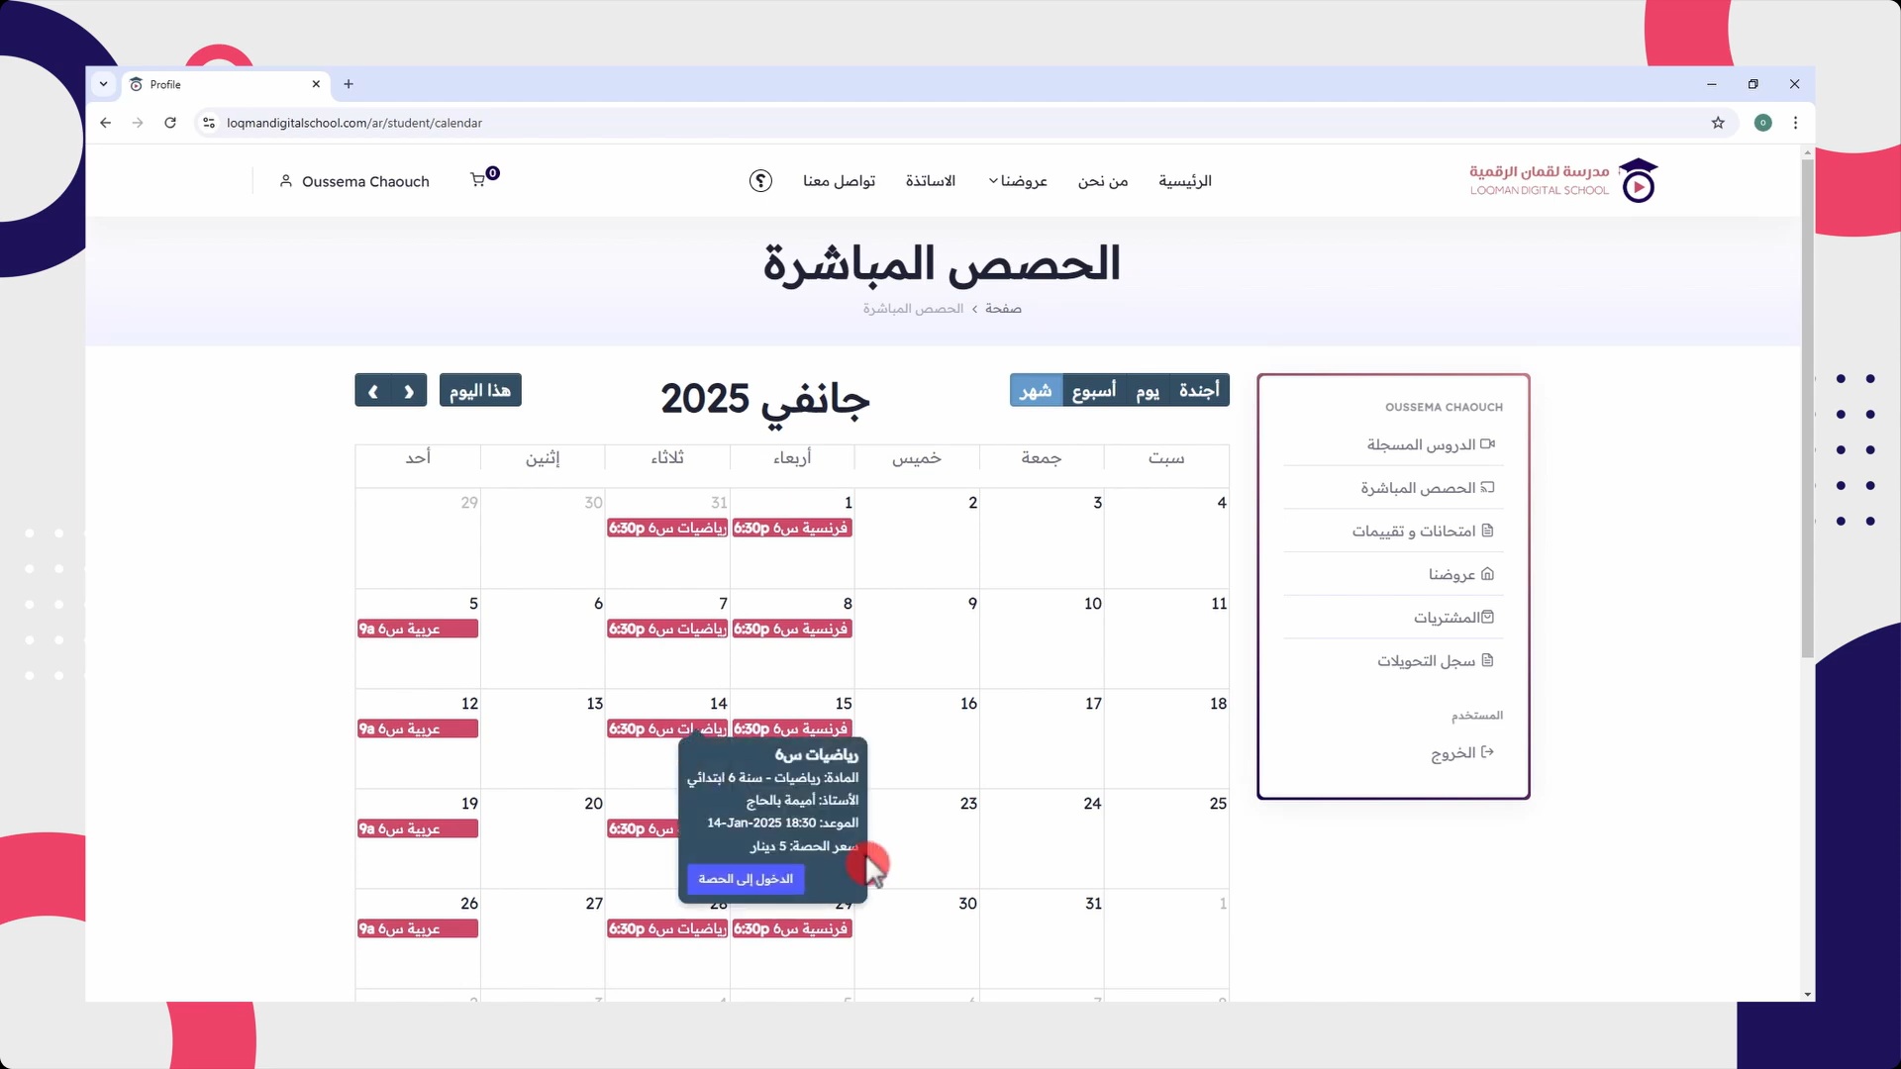1901x1069 pixels.
Task: Click the previous month chevron arrow
Action: 409,390
